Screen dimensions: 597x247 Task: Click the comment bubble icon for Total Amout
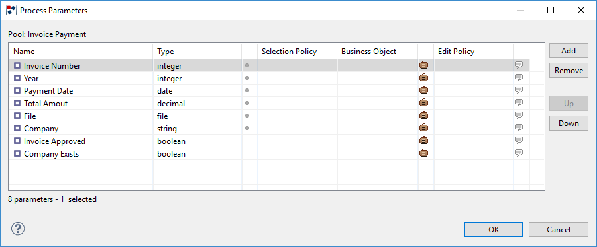(x=519, y=103)
